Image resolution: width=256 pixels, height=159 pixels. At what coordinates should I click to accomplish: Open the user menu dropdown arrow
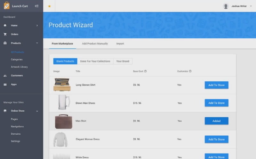tap(251, 6)
